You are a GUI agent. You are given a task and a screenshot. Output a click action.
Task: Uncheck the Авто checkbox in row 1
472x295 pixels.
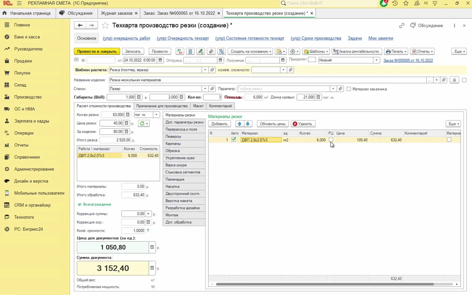coord(234,140)
